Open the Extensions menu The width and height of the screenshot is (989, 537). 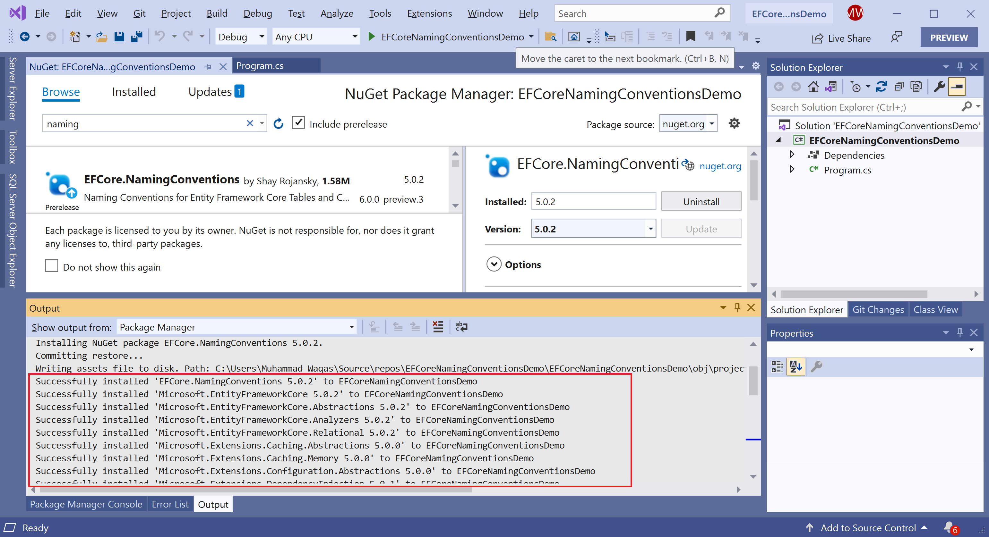pyautogui.click(x=429, y=13)
